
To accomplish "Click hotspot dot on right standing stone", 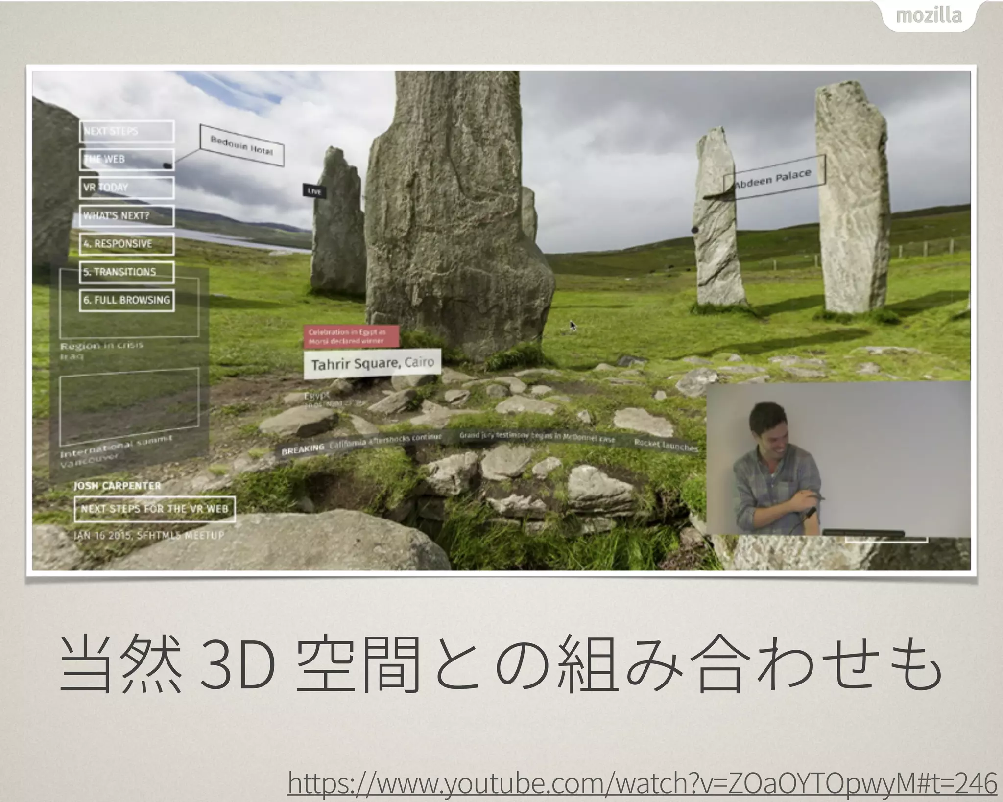I will (694, 230).
